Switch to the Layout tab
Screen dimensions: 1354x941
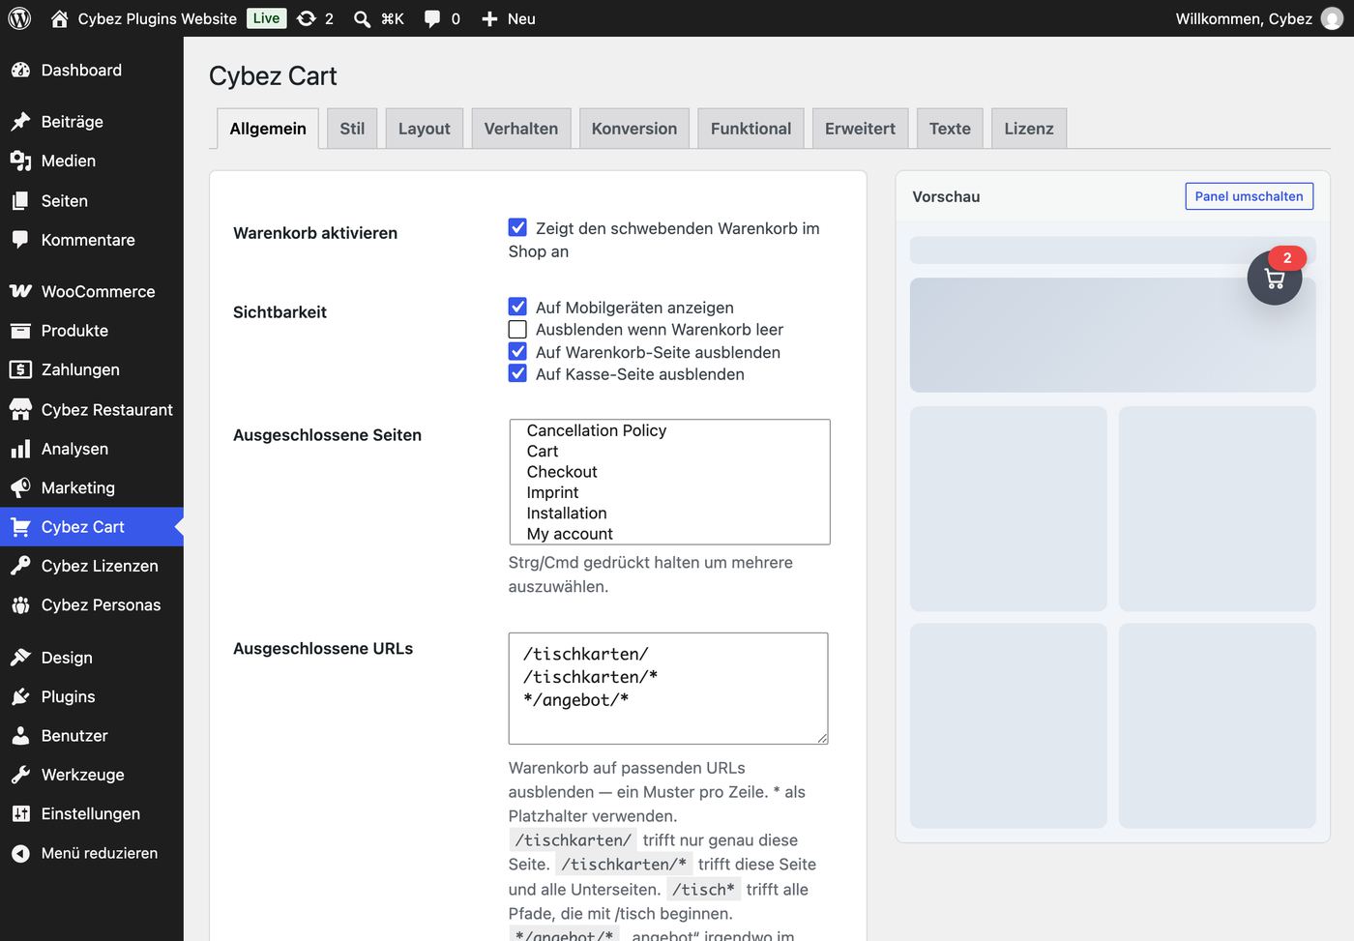pos(425,129)
